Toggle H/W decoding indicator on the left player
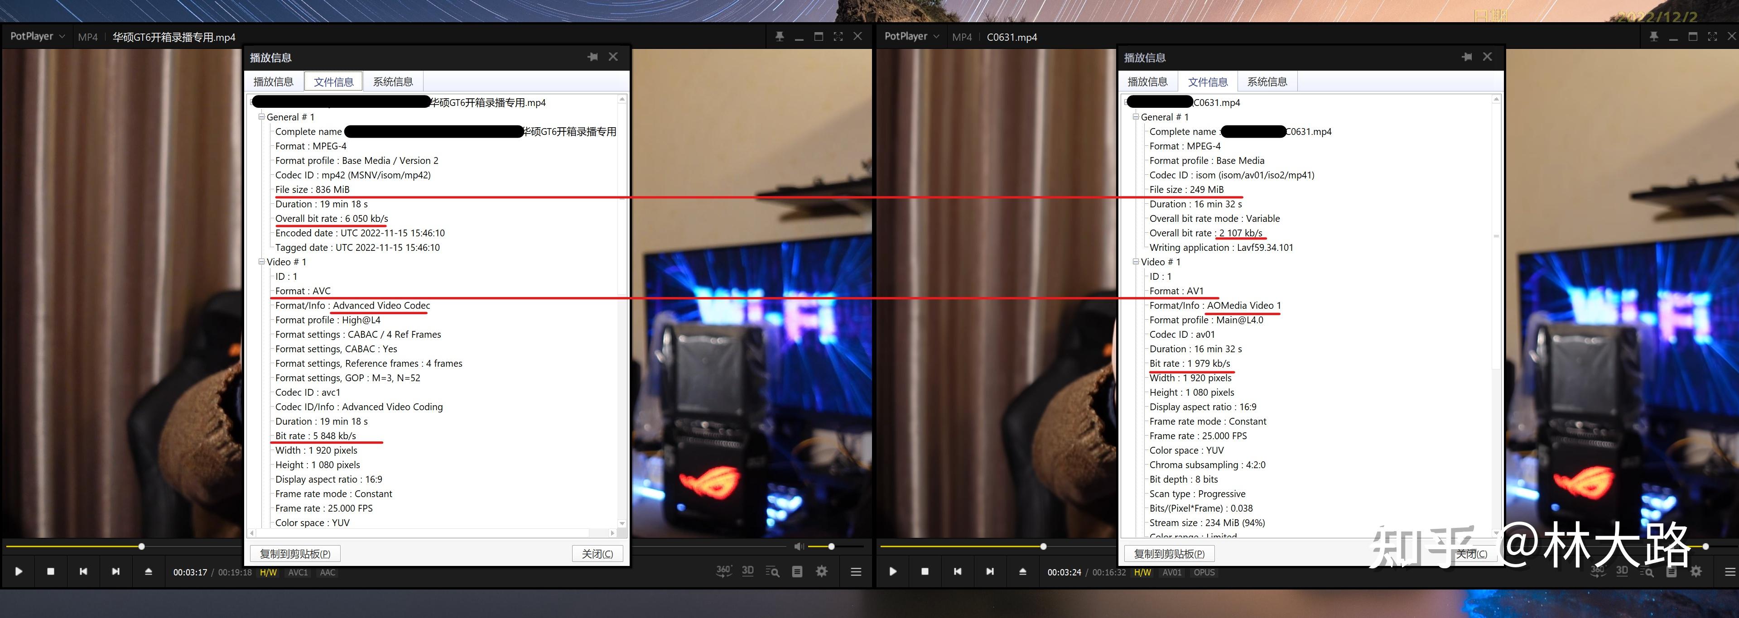This screenshot has height=618, width=1739. click(268, 571)
